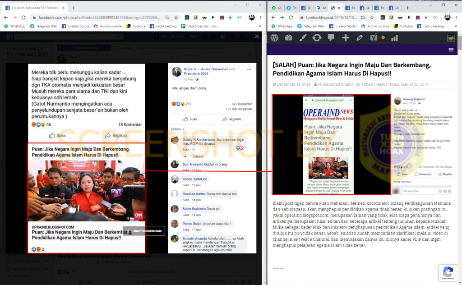Click the New content plus icon in admin bar
The image size is (462, 285).
(345, 38)
